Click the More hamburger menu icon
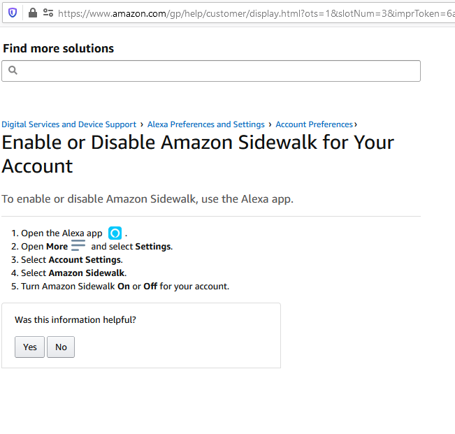Viewport: 455px width, 434px height. tap(78, 246)
